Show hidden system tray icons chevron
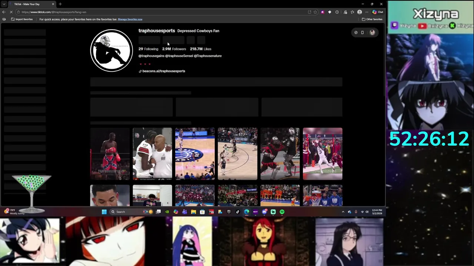The image size is (474, 266). (343, 212)
